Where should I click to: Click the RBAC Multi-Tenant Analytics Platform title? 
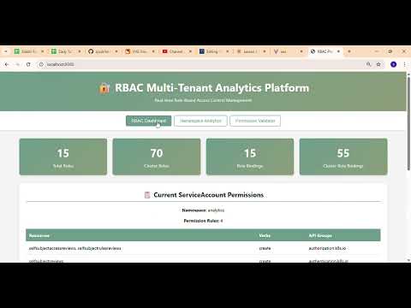[212, 88]
